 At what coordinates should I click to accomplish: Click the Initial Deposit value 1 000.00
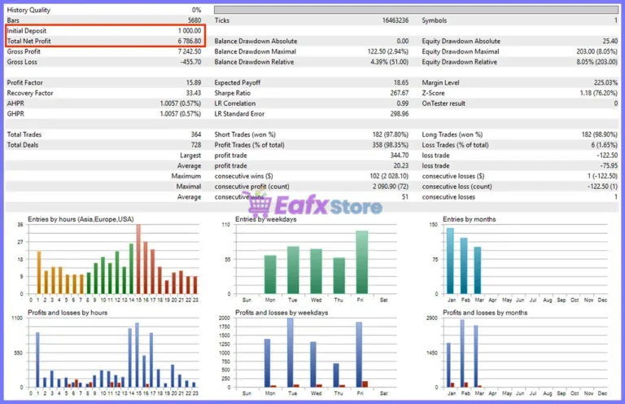click(190, 31)
